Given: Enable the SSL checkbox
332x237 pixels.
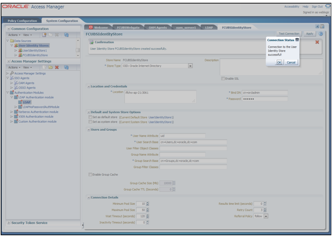Looking at the screenshot, I should pos(223,78).
